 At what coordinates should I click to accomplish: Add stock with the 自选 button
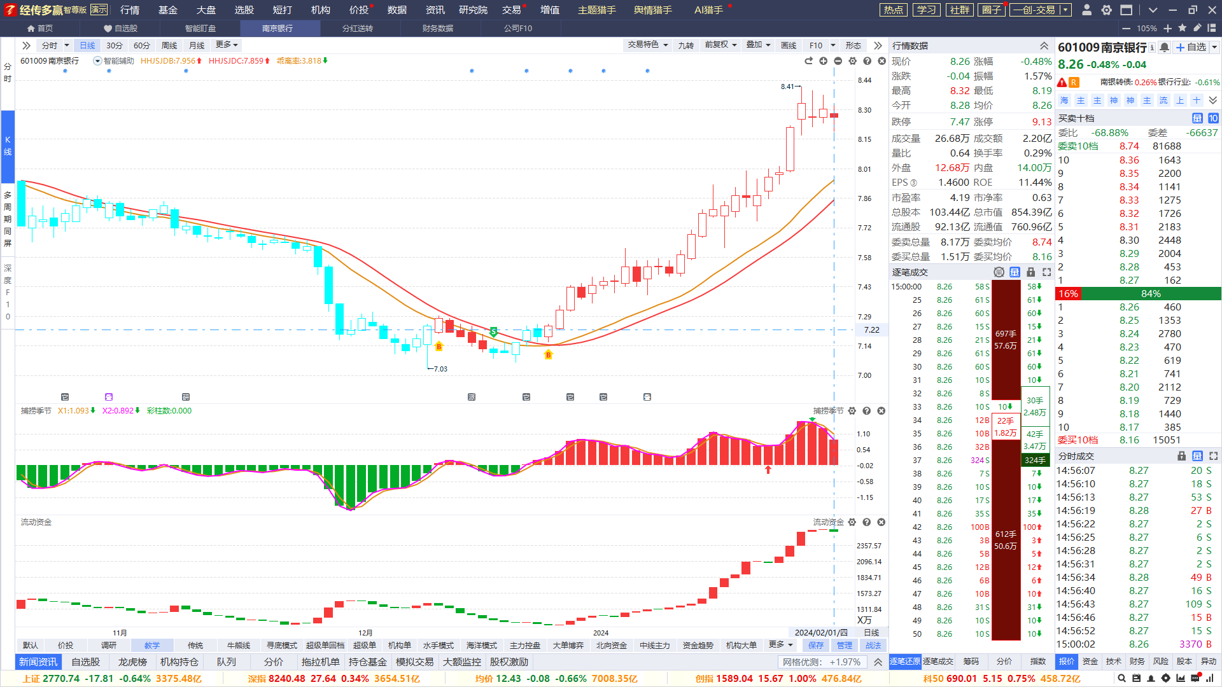coord(1191,47)
